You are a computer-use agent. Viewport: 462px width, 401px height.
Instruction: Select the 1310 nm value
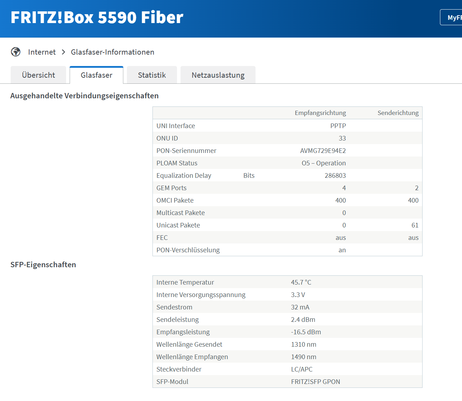pyautogui.click(x=303, y=345)
